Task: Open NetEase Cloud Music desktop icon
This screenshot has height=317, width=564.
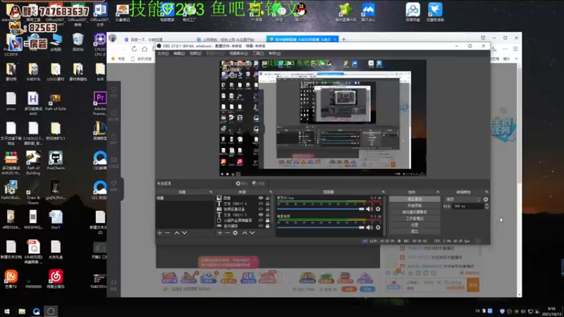Action: pyautogui.click(x=56, y=279)
